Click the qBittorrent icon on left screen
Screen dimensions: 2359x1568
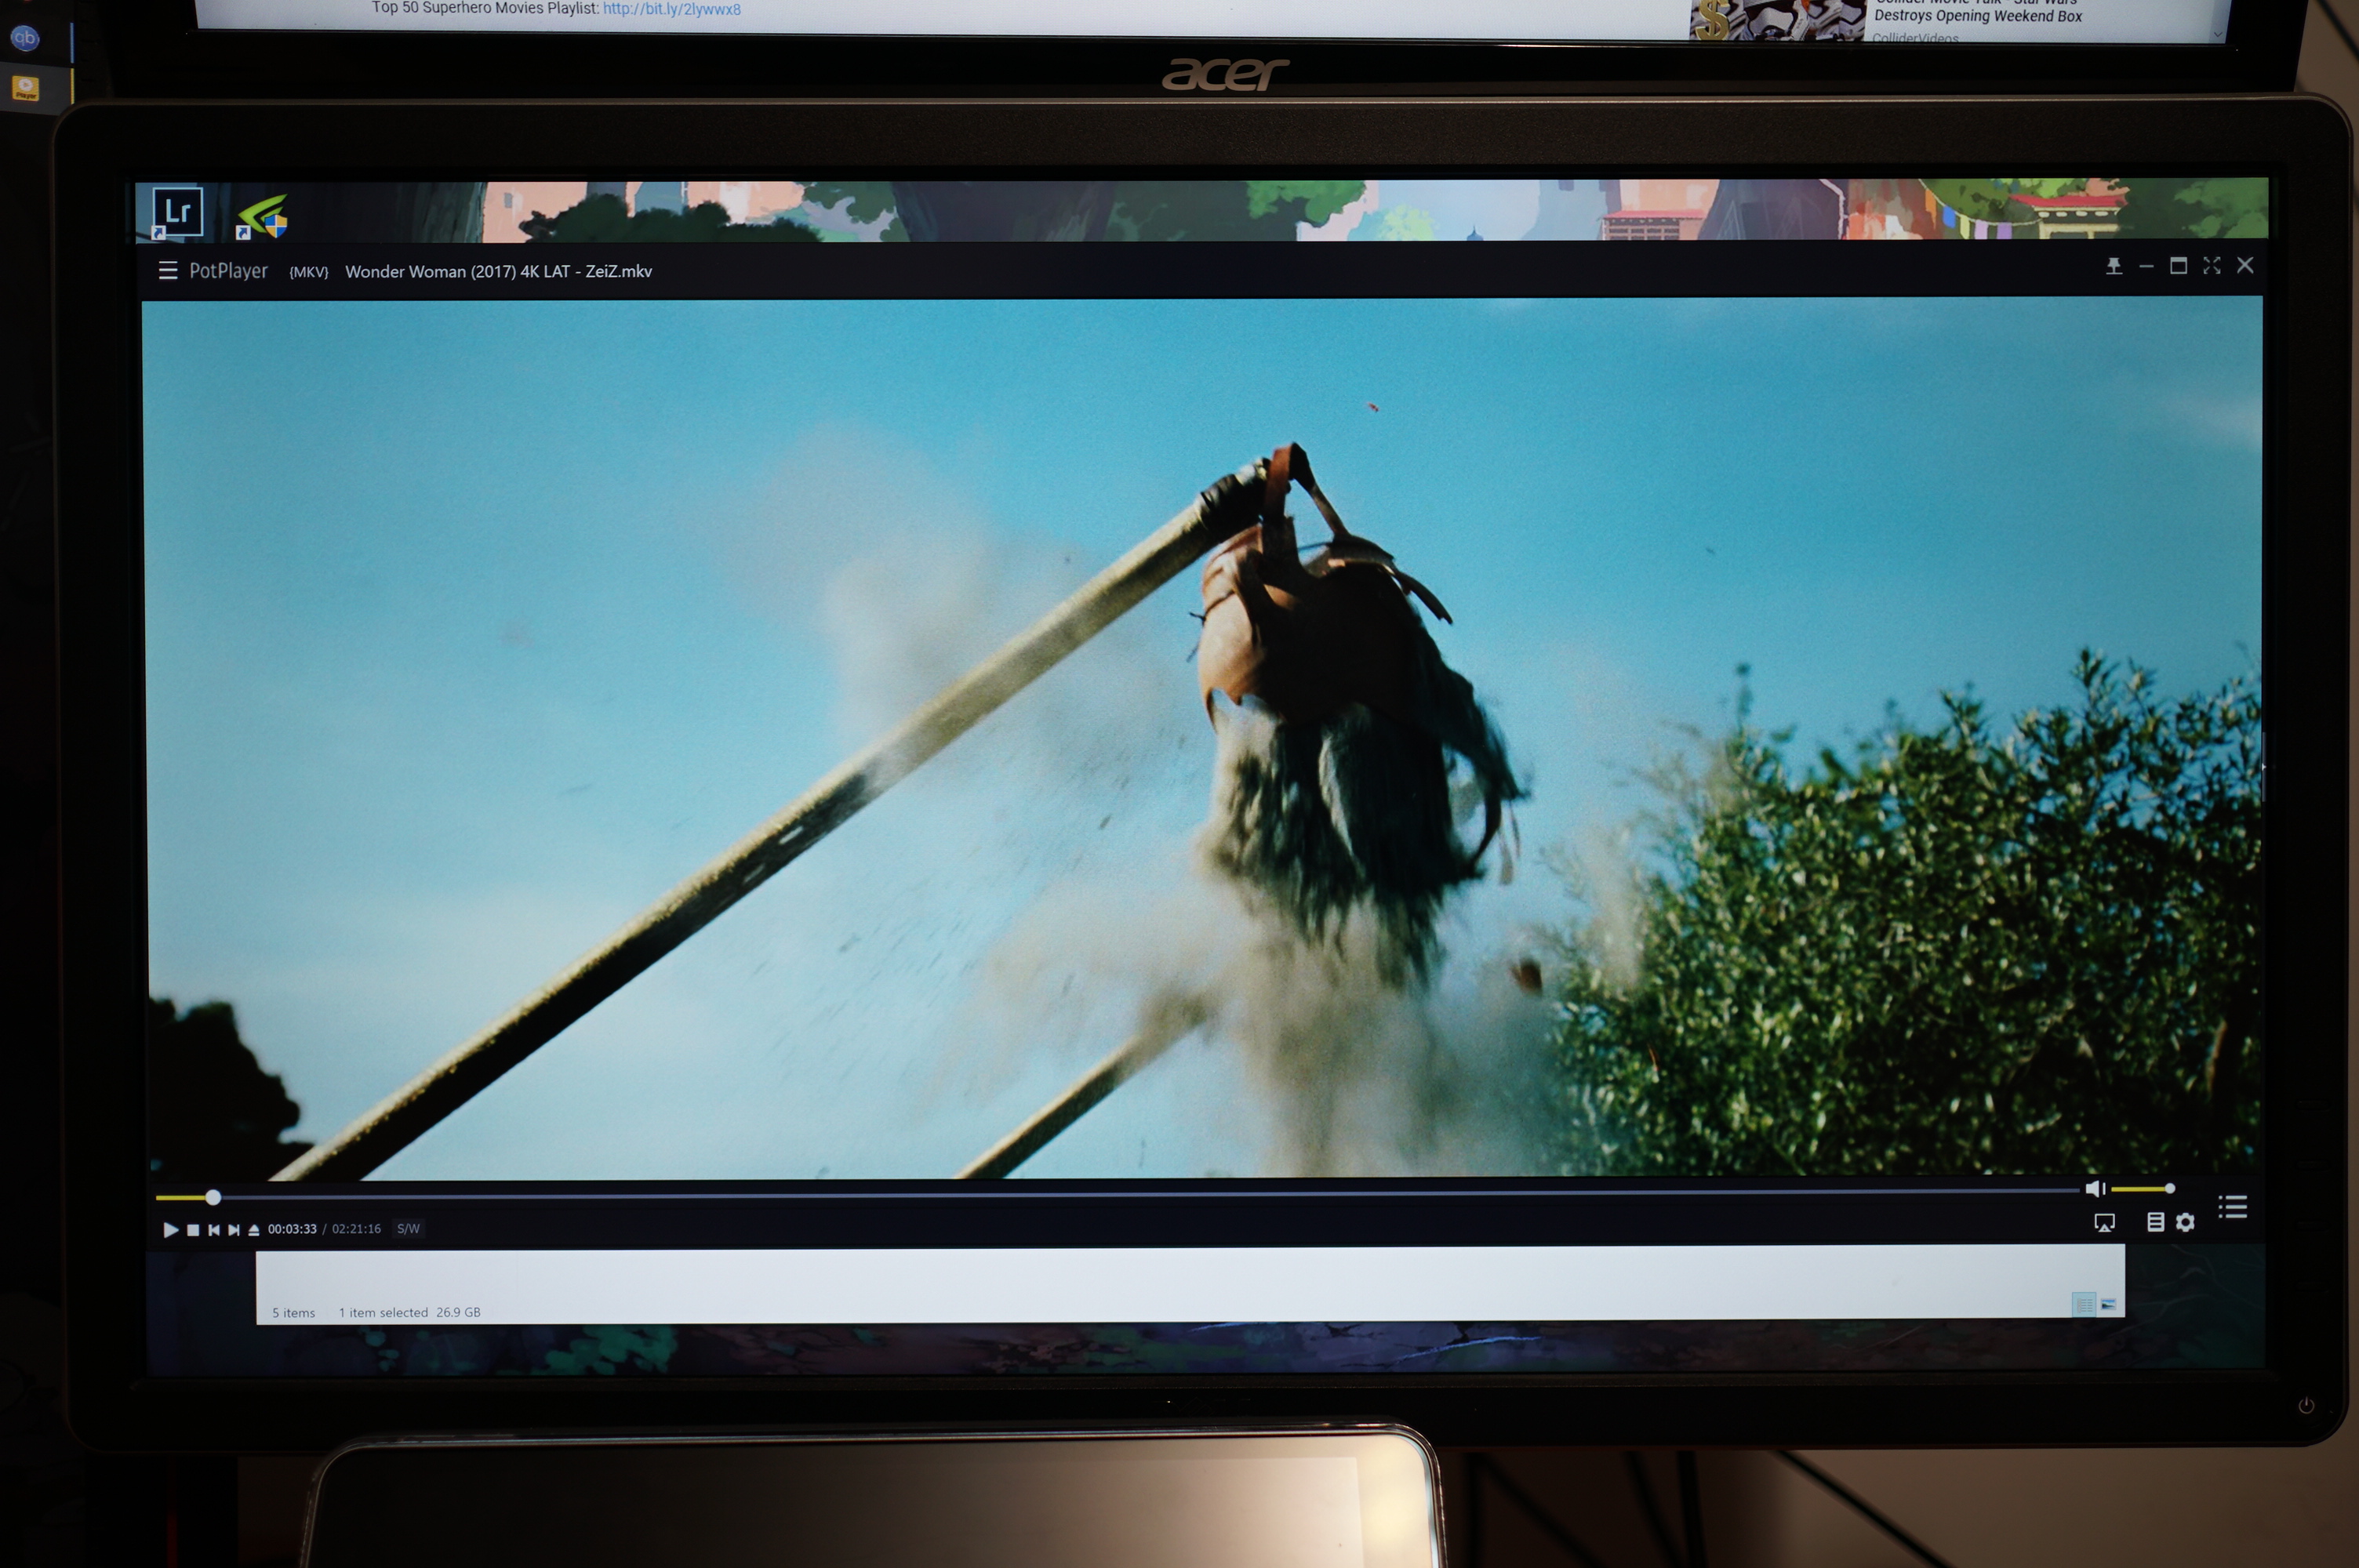(25, 38)
